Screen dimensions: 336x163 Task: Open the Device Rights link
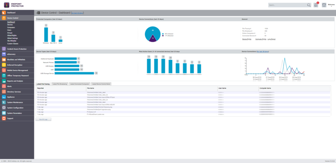click(247, 39)
